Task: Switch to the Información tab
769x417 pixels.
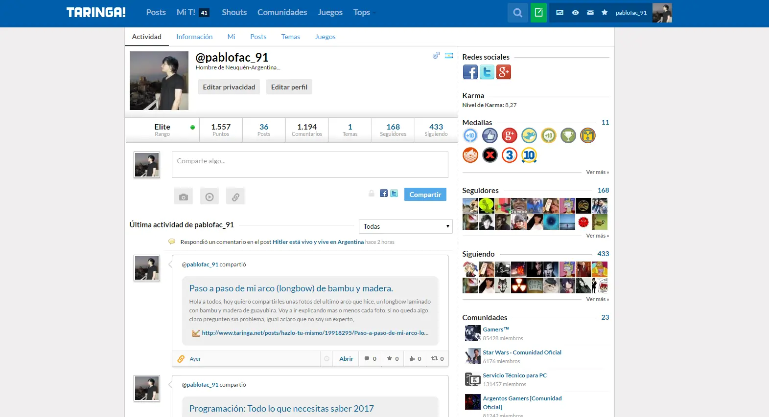Action: 194,37
